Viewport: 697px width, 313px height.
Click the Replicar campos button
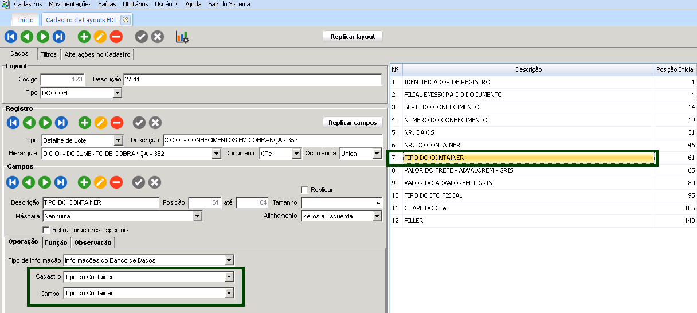pos(353,123)
